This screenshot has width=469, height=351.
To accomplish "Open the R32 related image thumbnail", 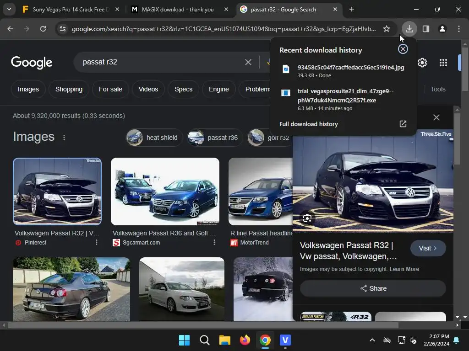I will click(336, 316).
